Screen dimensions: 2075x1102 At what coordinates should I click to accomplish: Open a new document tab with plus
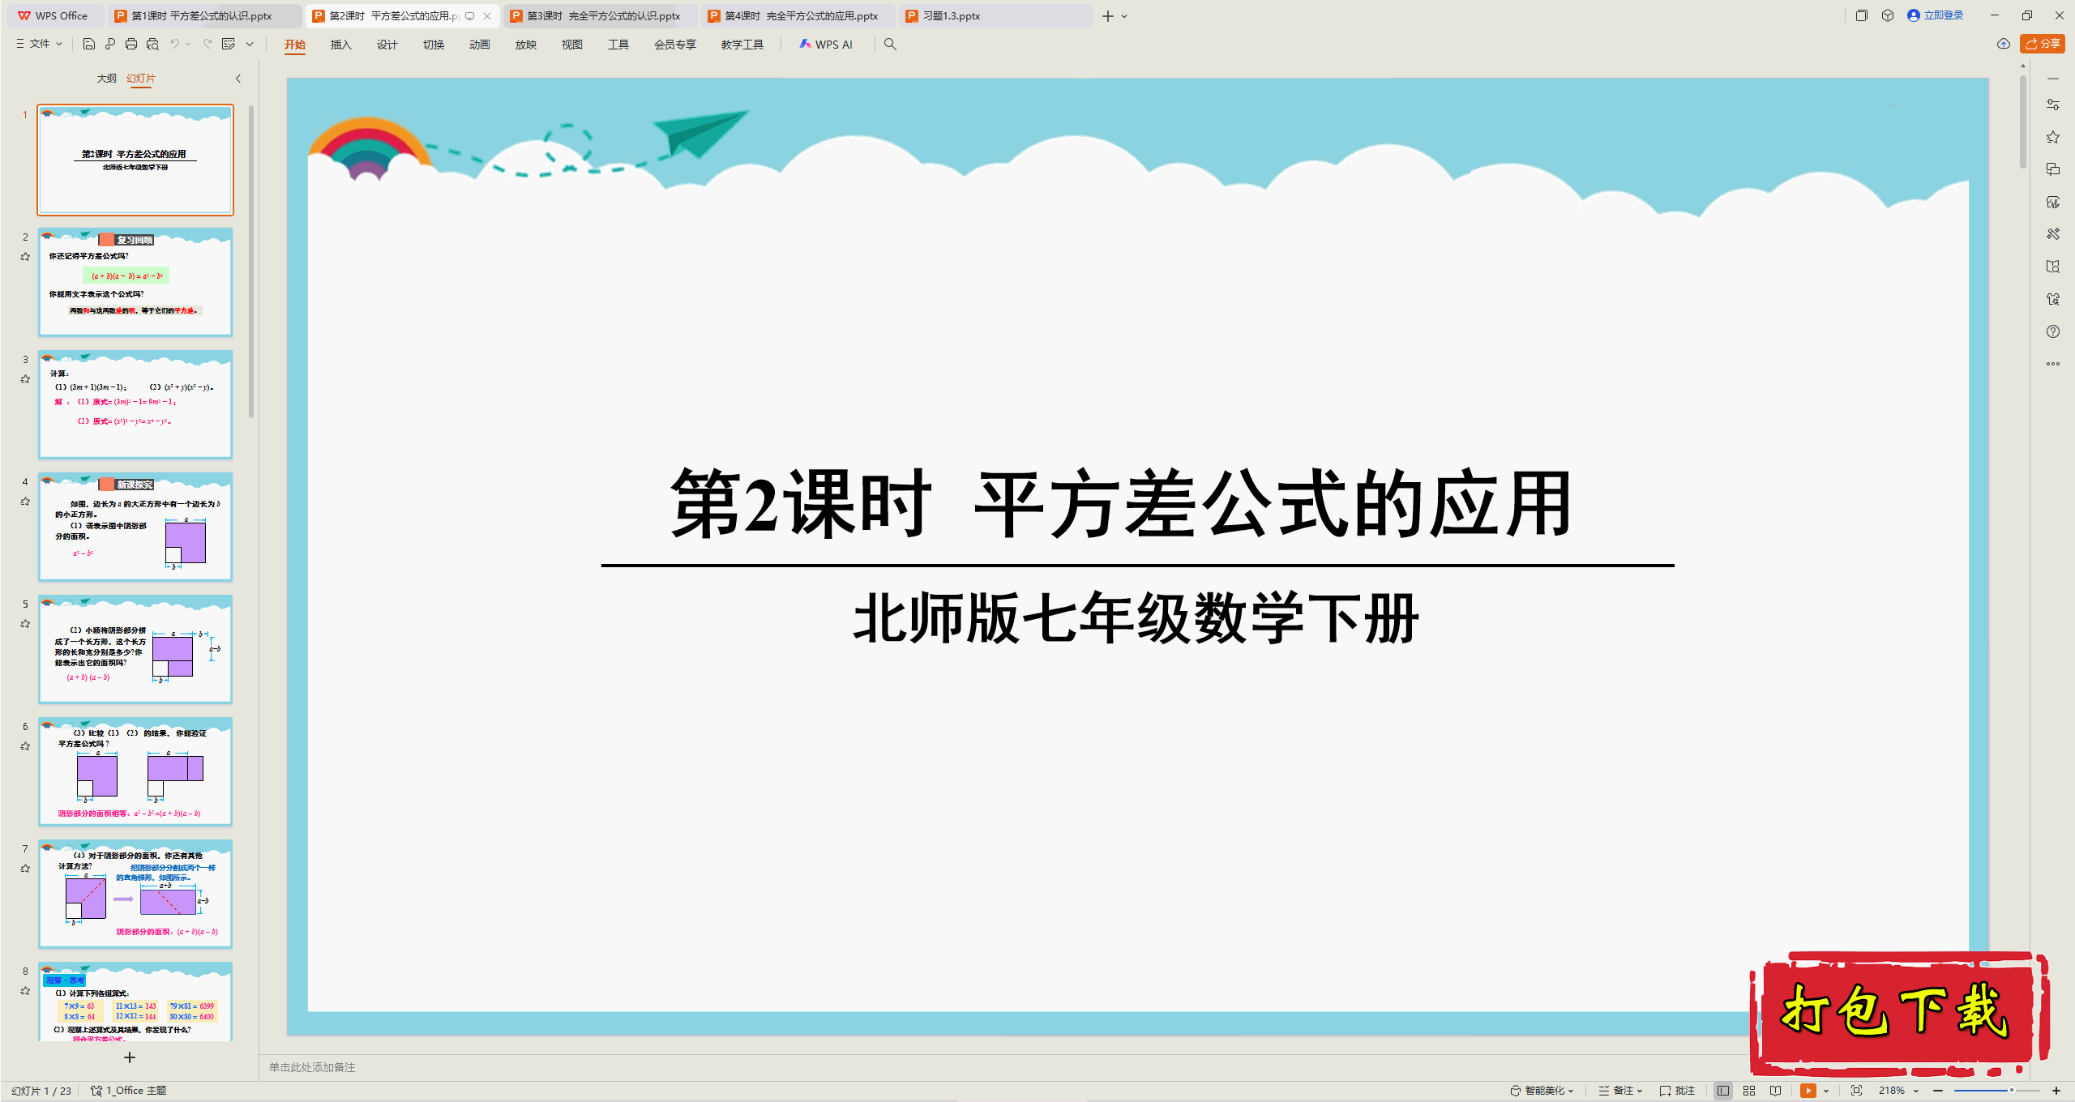click(1108, 16)
